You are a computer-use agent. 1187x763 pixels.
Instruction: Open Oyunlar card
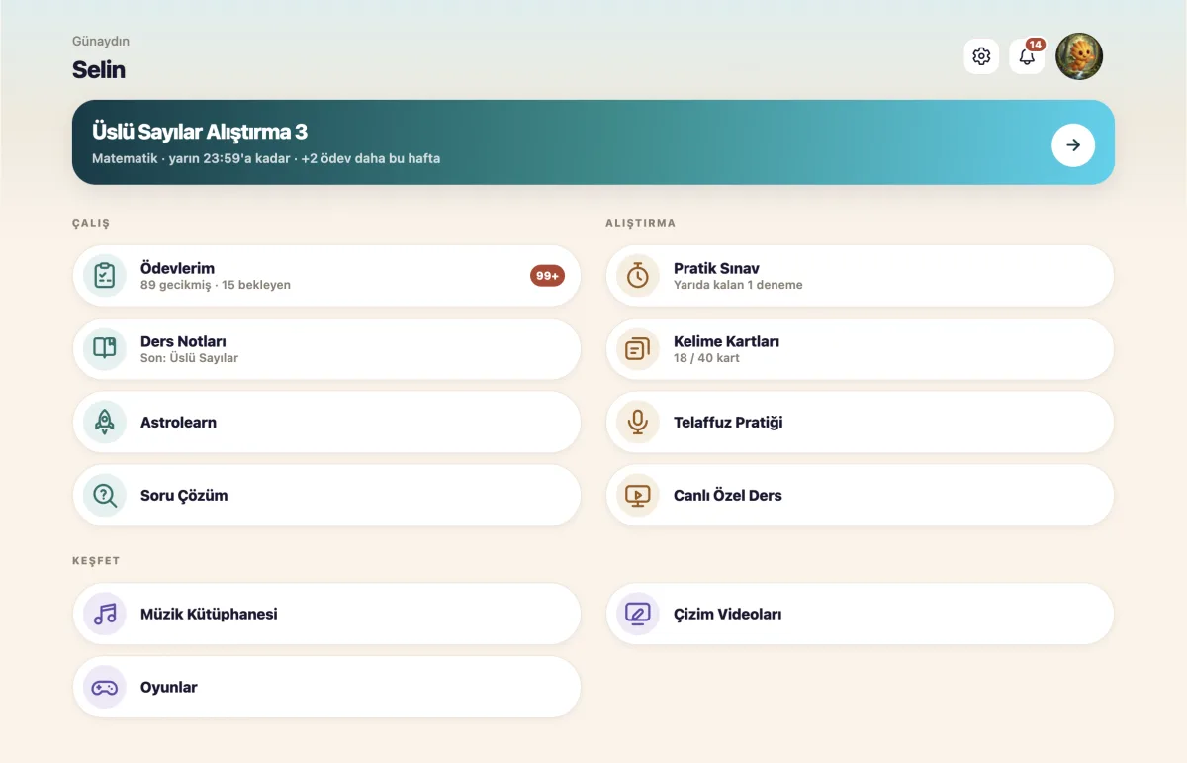(326, 688)
